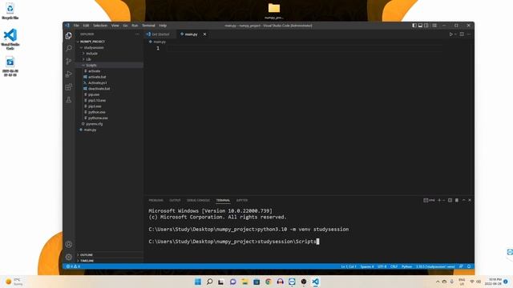Open the Search view in activity bar
Image resolution: width=513 pixels, height=288 pixels.
pyautogui.click(x=69, y=48)
